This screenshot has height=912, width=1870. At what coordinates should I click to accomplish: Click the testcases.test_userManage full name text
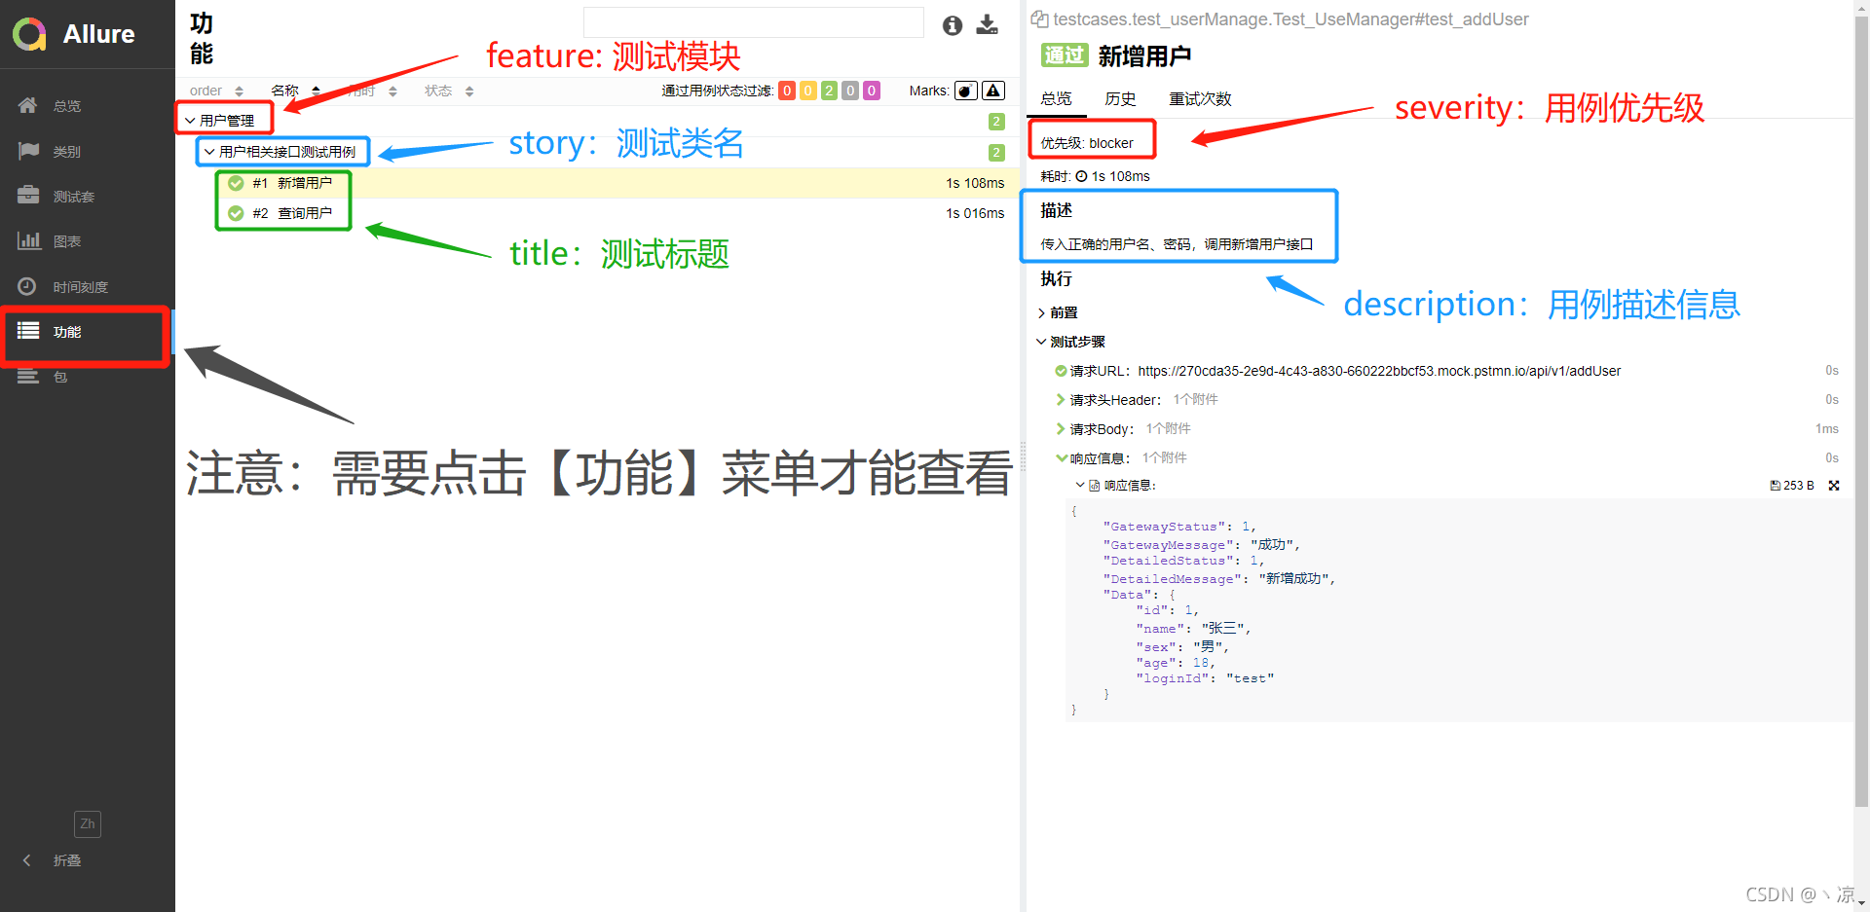pos(1291,19)
